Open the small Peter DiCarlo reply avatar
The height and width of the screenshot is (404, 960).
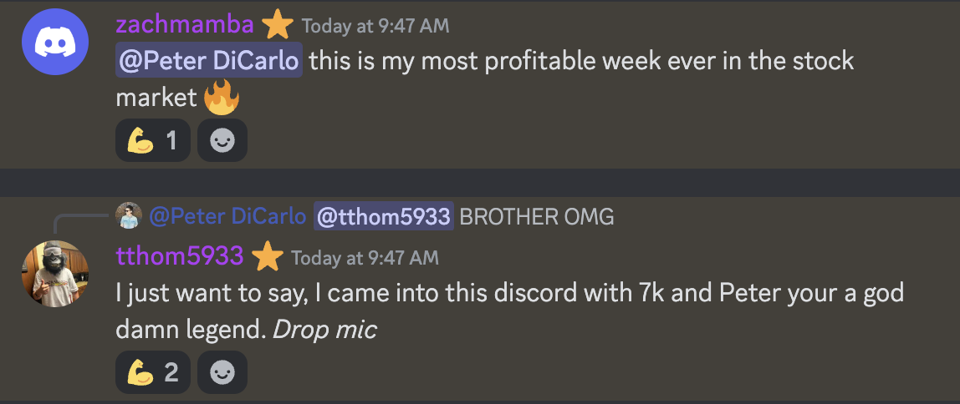[129, 215]
